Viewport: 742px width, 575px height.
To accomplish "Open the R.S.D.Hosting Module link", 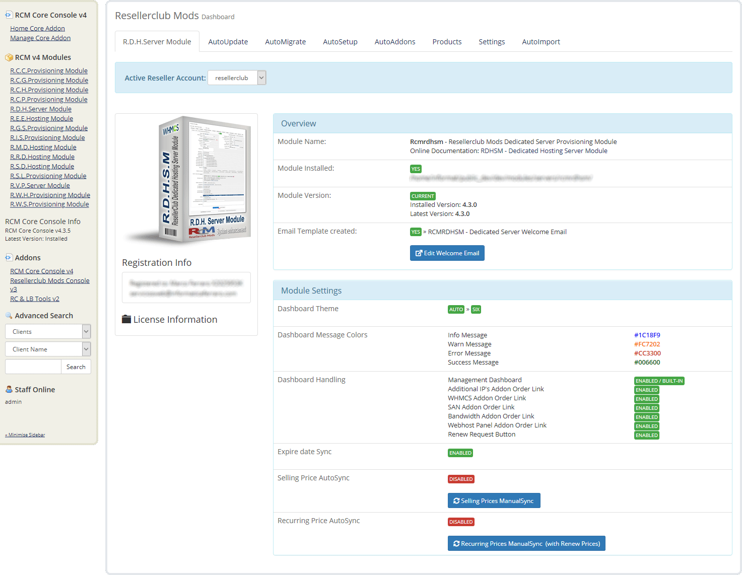I will [x=42, y=167].
